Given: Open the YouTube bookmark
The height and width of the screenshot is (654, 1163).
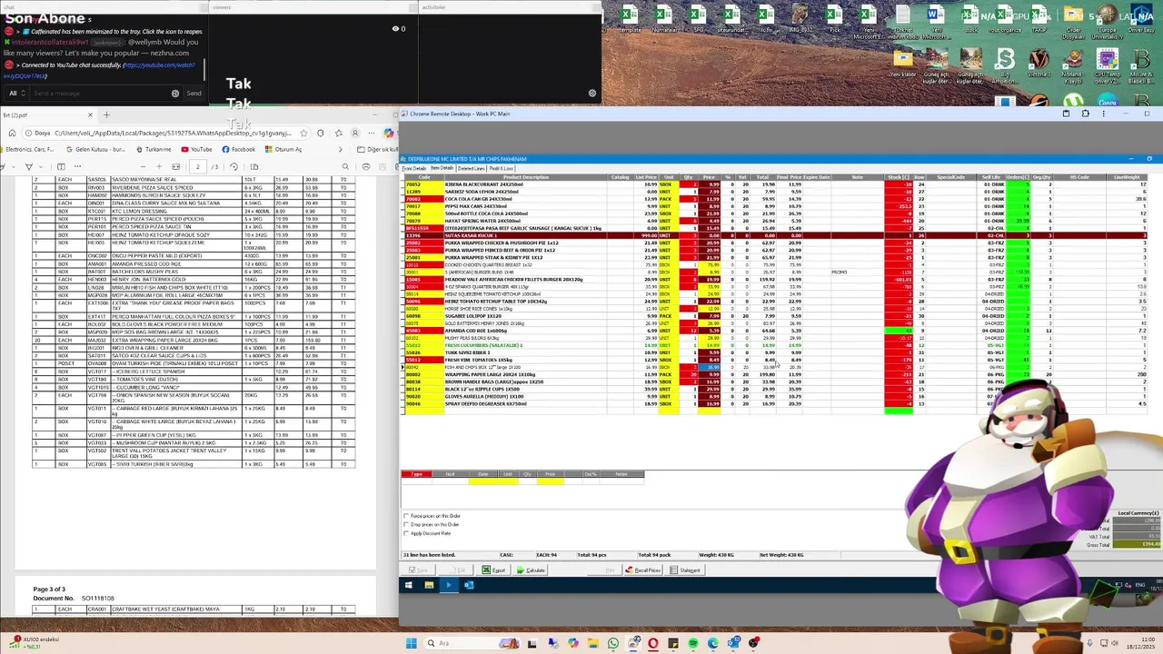Looking at the screenshot, I should (x=196, y=149).
